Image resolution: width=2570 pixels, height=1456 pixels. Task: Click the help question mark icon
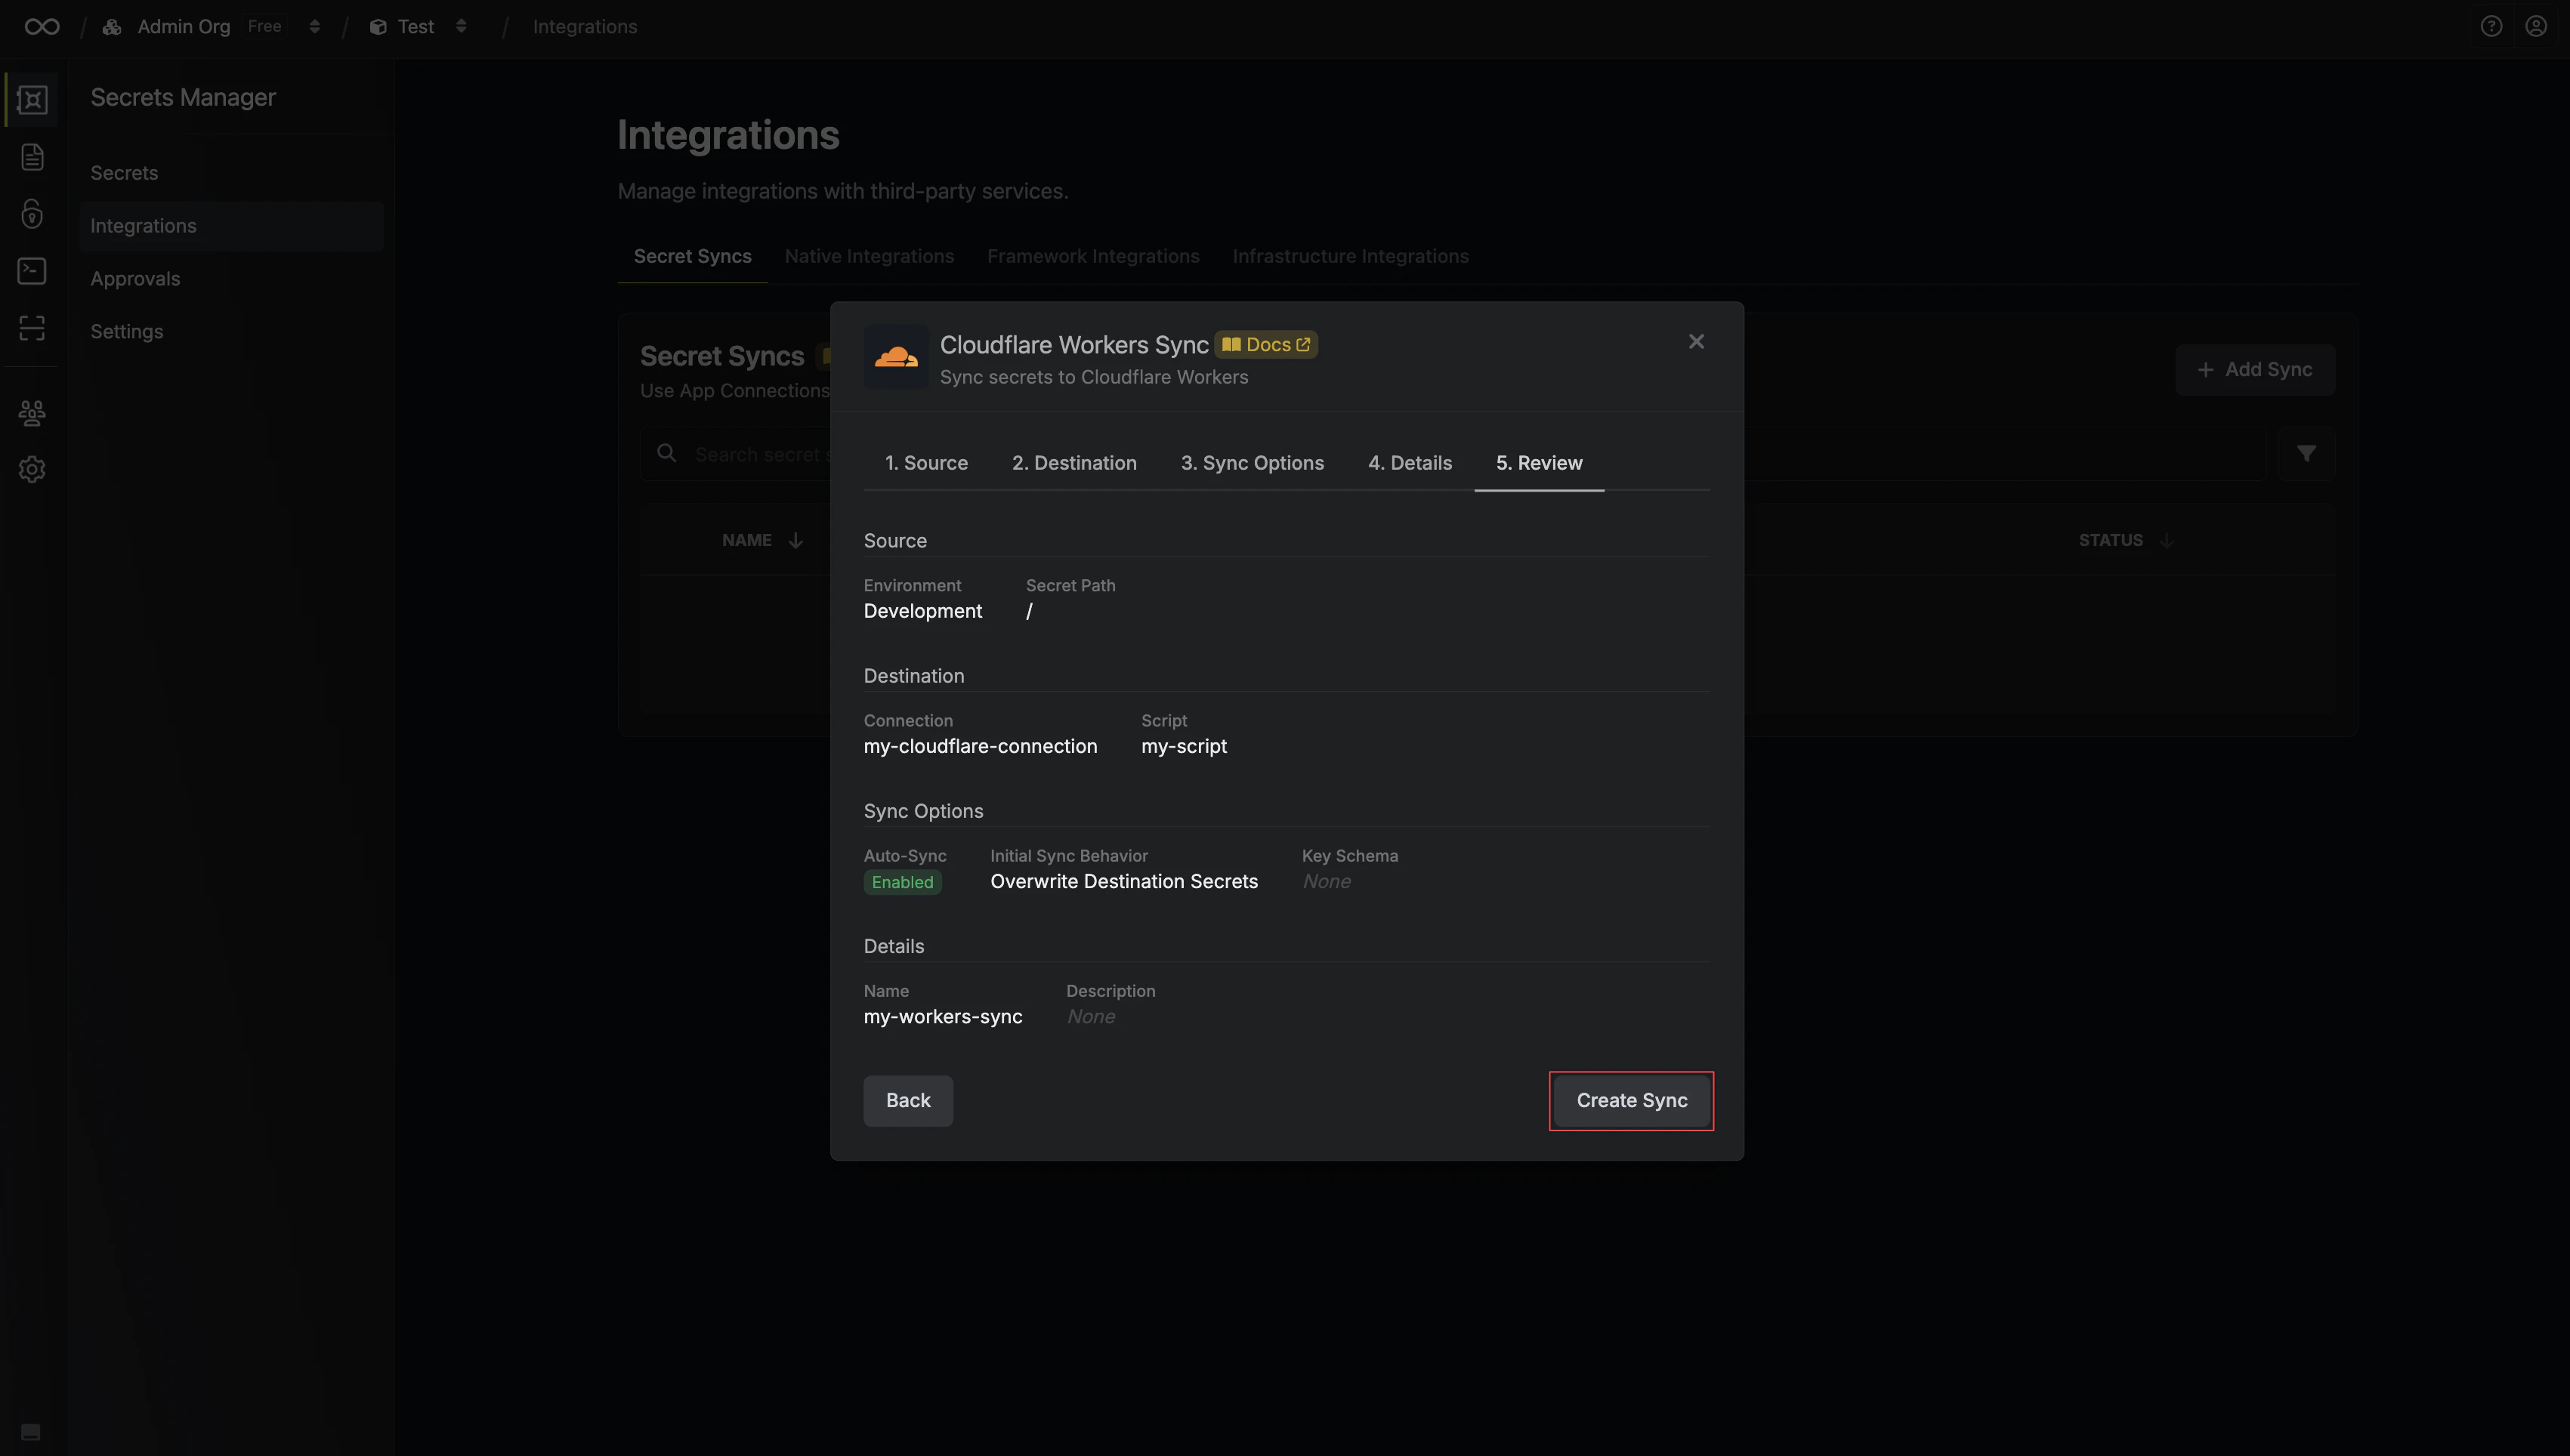click(x=2491, y=27)
